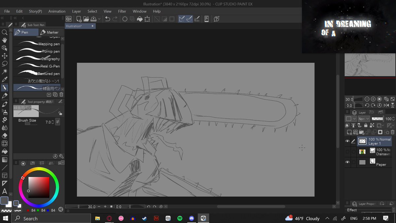Show the Chainsaw layer via visibility box

coord(347,152)
